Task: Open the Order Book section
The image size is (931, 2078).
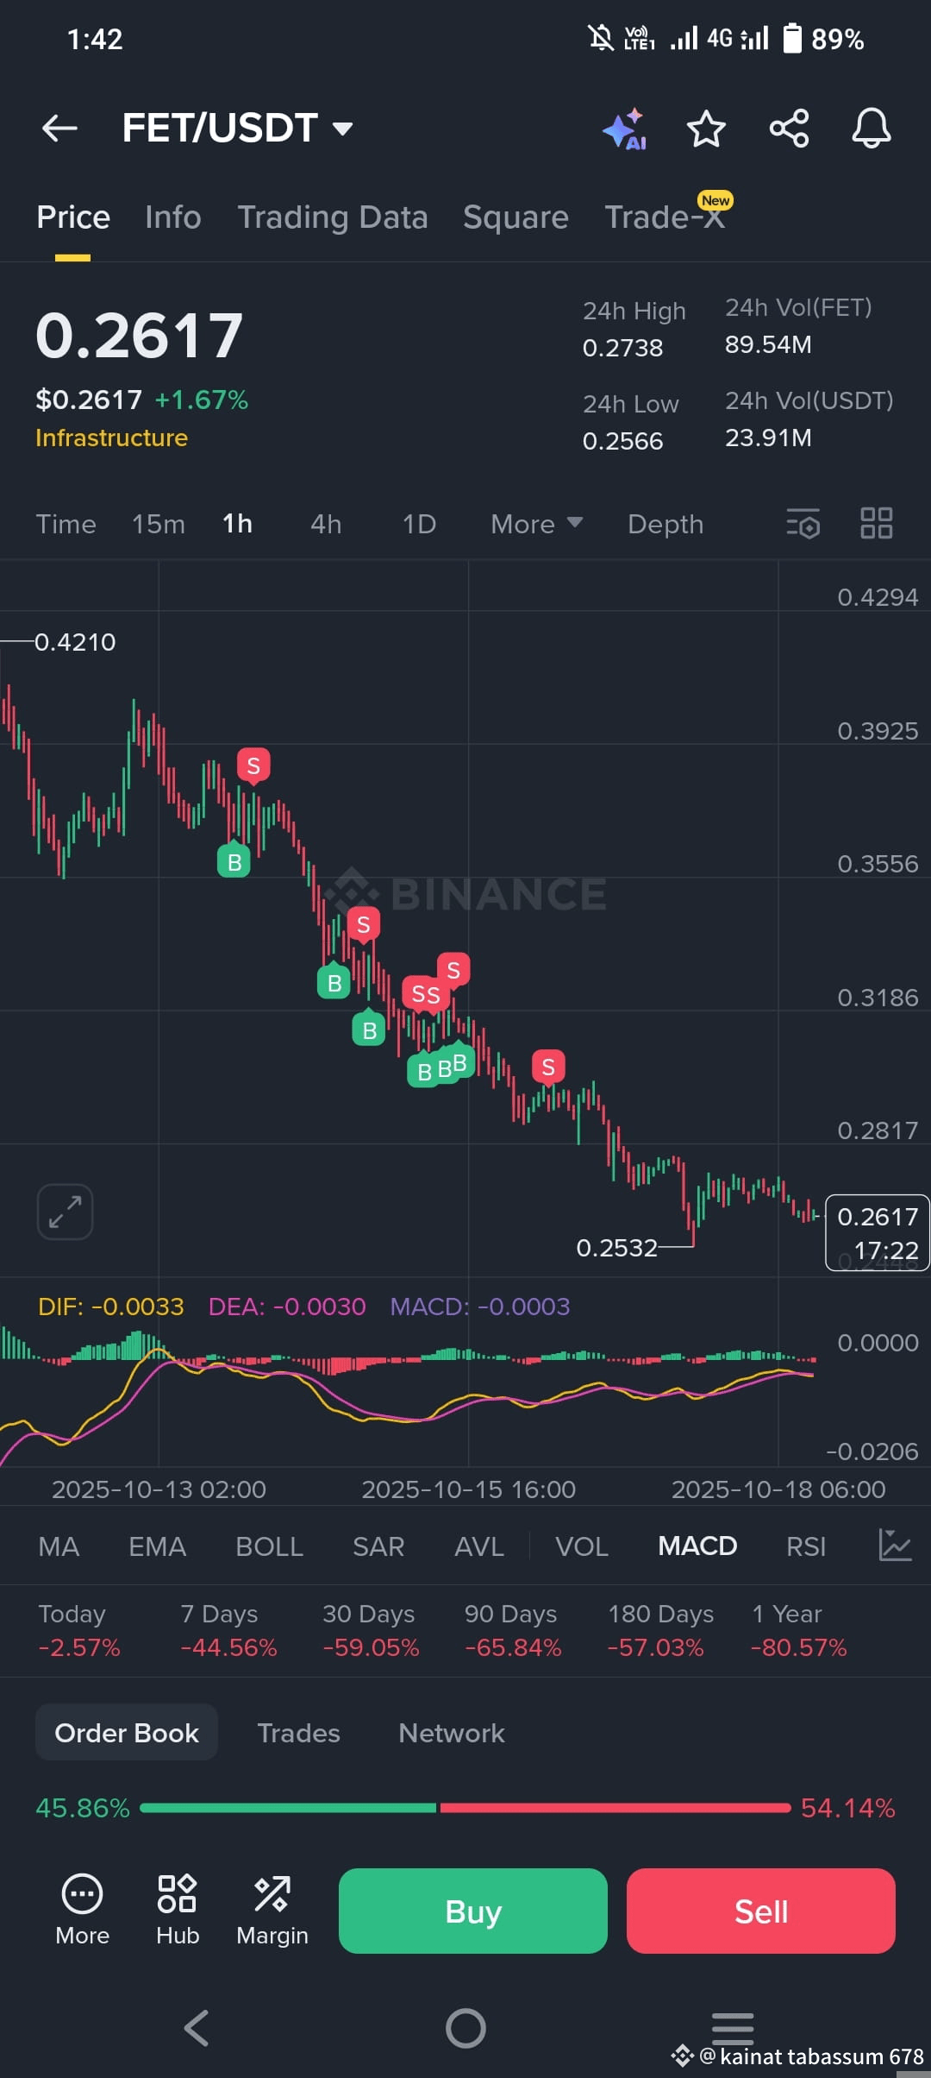Action: point(127,1732)
